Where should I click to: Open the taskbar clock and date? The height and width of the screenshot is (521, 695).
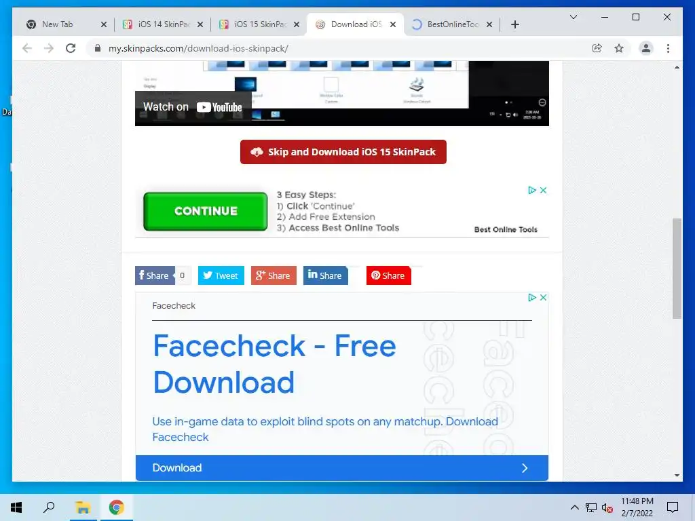point(637,507)
